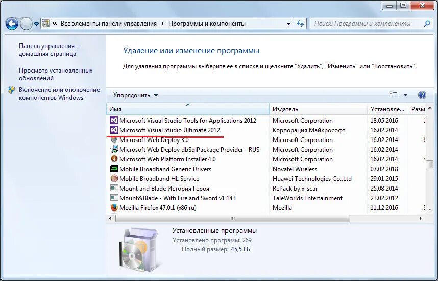
Task: Click the vertical scrollbar thumb
Action: coord(430,164)
